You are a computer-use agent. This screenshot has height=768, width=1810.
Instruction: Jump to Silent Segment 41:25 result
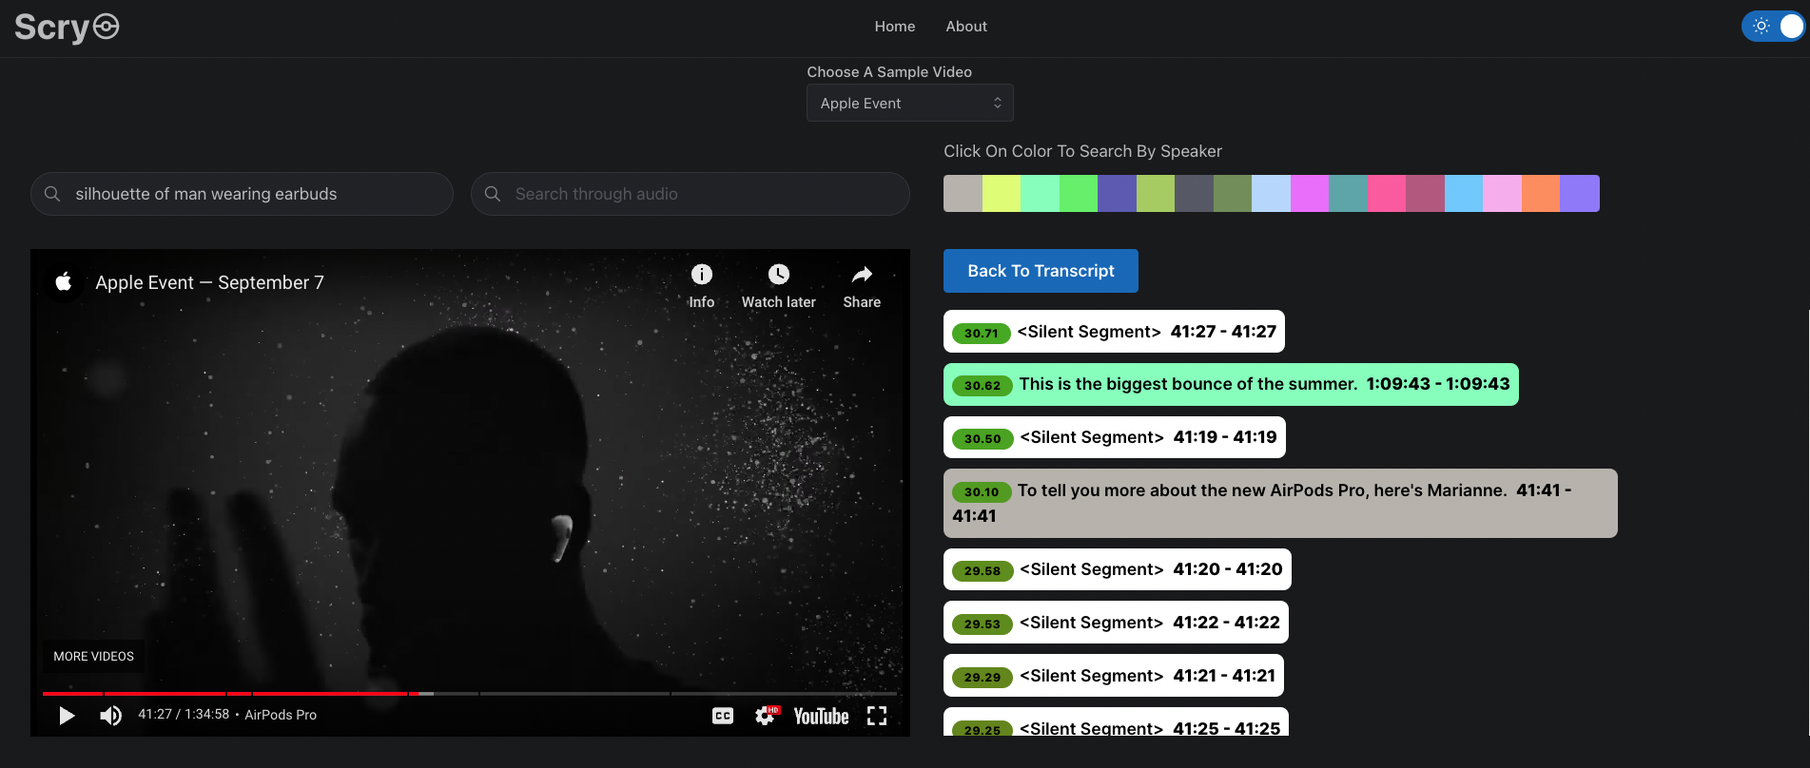[1117, 722]
